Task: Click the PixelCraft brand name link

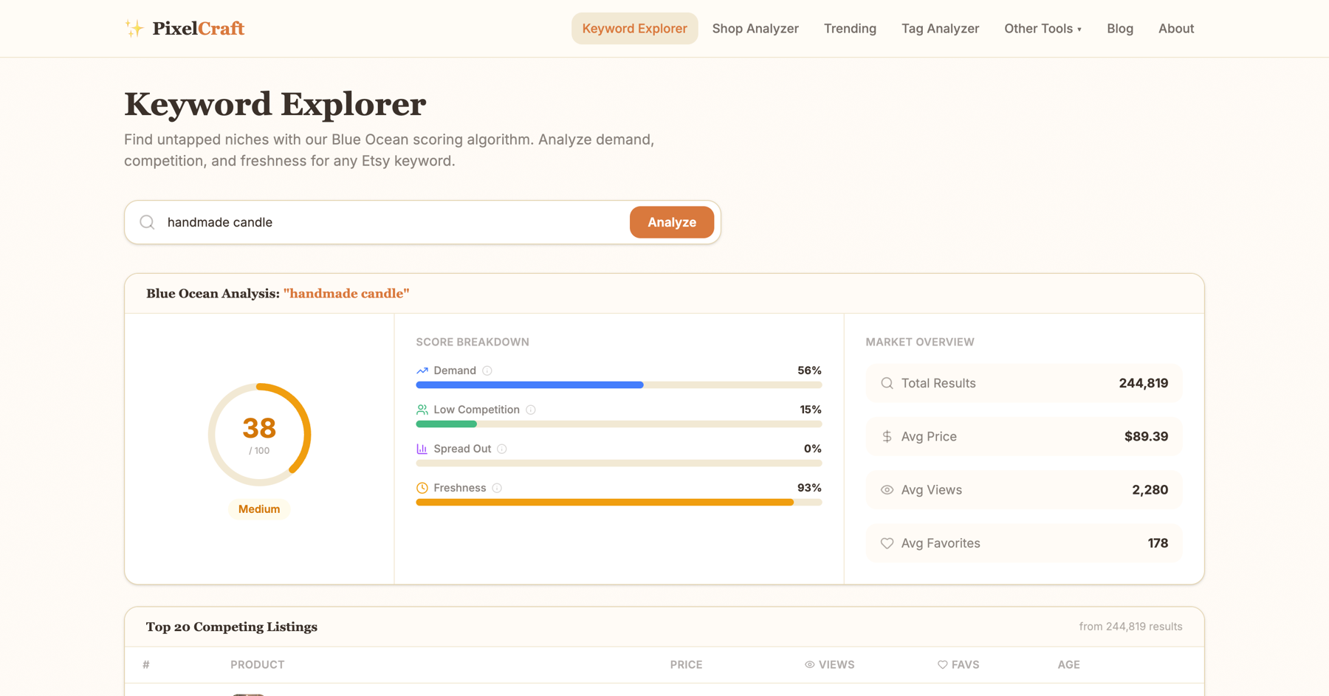Action: 198,28
